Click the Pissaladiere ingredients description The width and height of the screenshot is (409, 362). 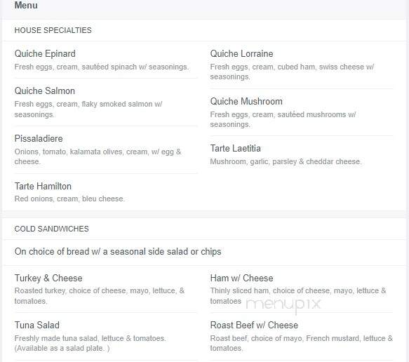click(98, 156)
